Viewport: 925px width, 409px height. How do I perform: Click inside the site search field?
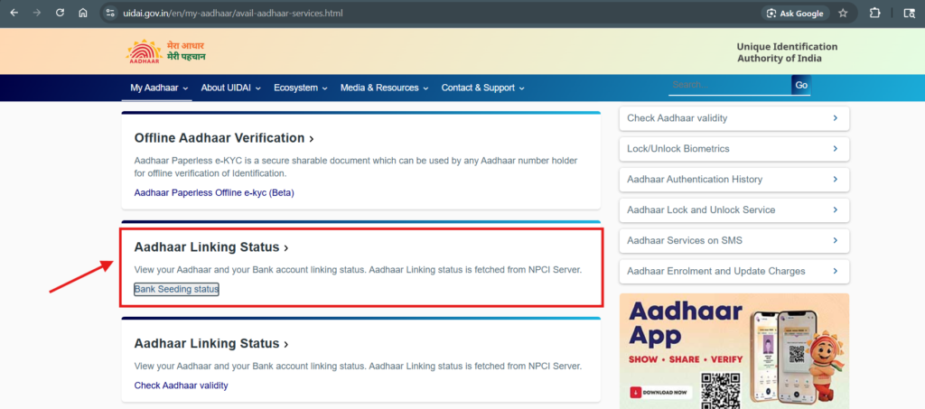[x=729, y=85]
